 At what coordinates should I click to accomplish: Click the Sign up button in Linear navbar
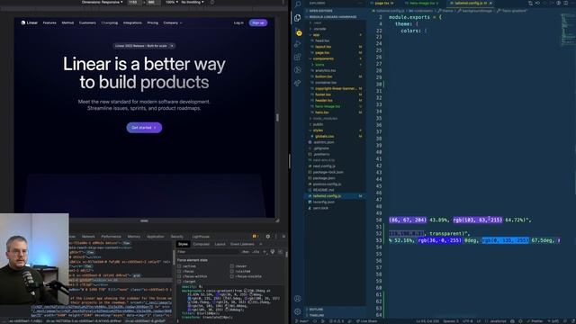(258, 22)
